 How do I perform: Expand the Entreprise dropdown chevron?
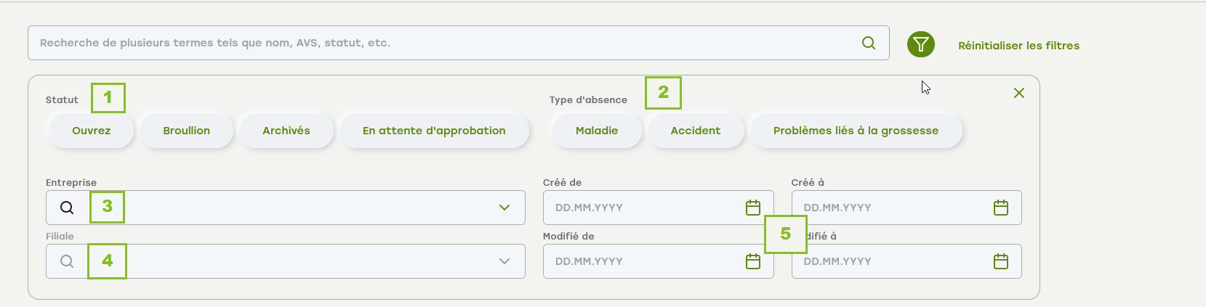point(504,208)
